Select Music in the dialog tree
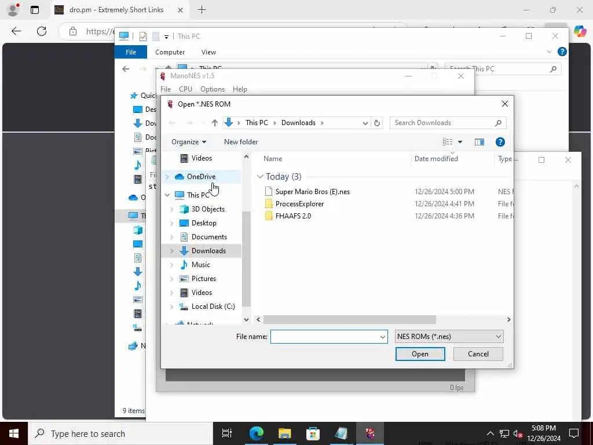This screenshot has height=445, width=593. click(200, 264)
